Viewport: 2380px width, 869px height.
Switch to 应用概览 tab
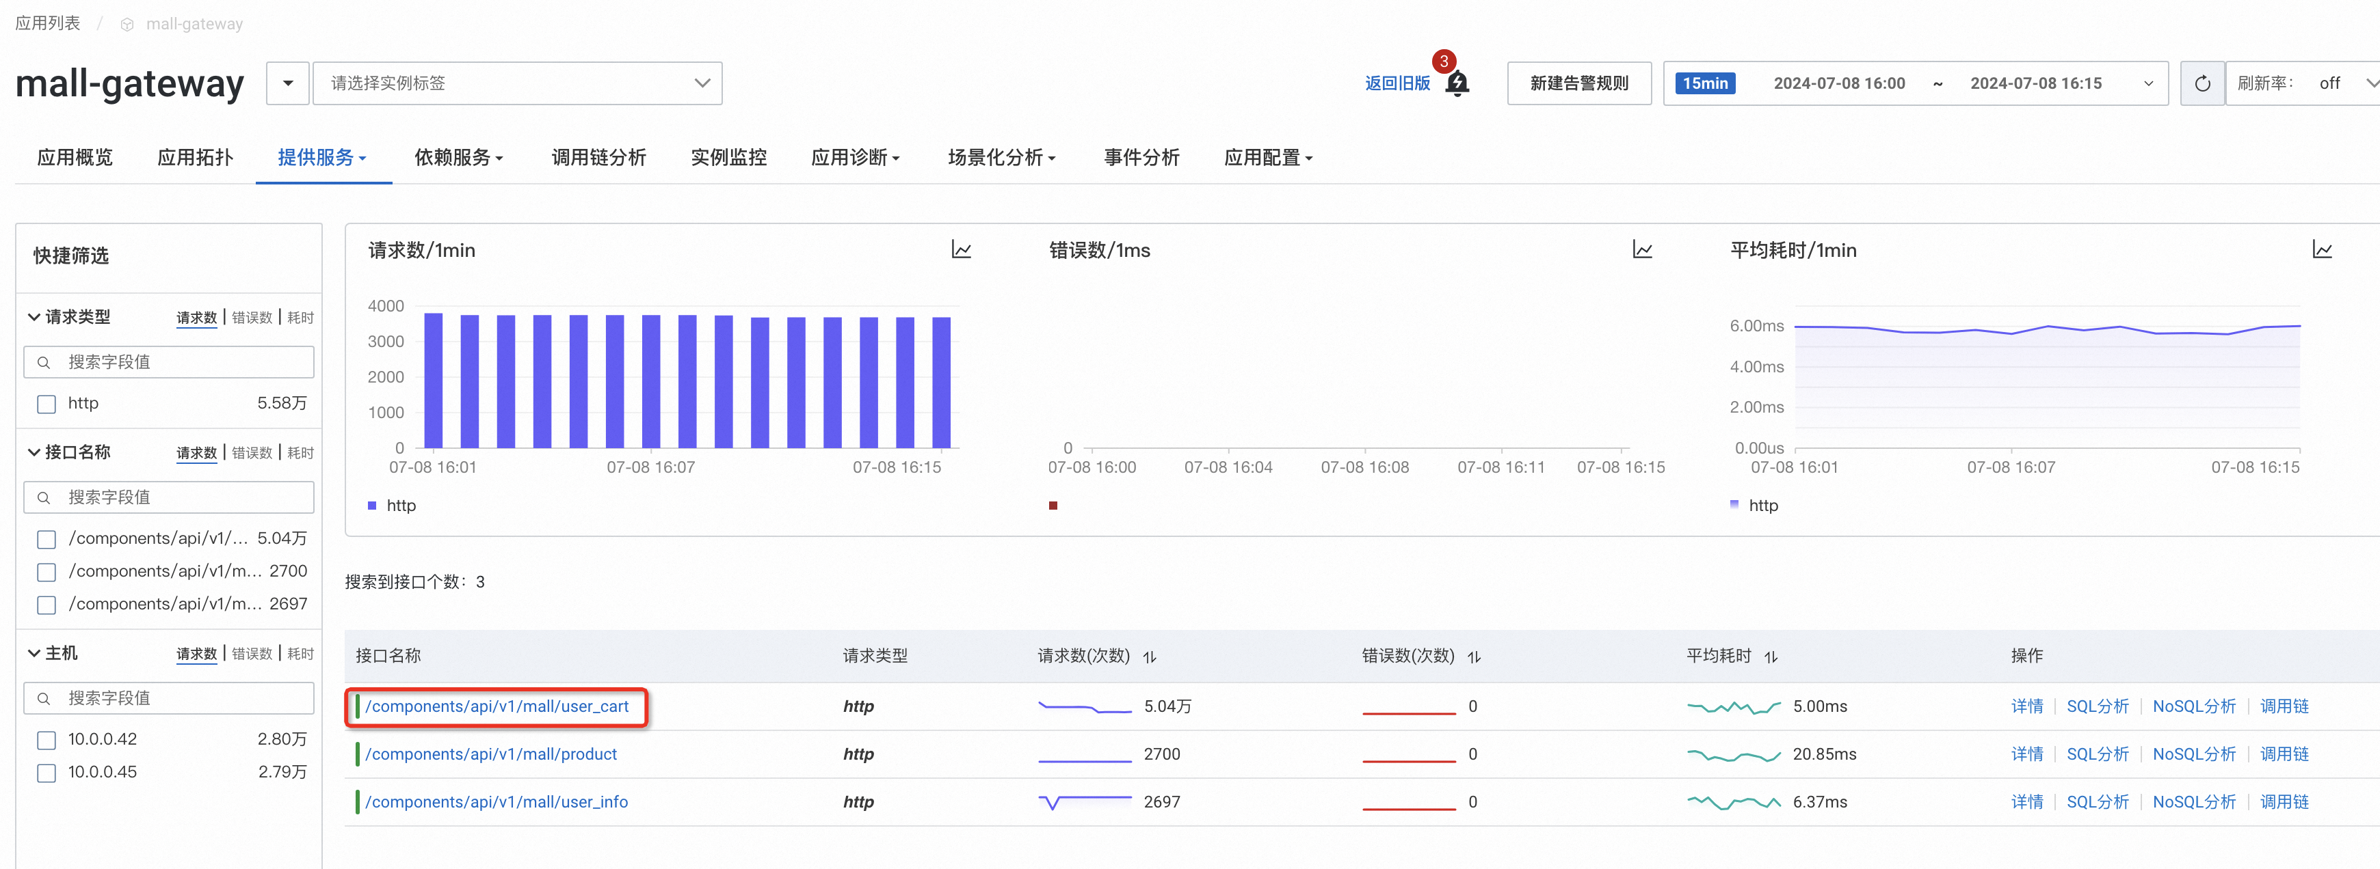[75, 158]
